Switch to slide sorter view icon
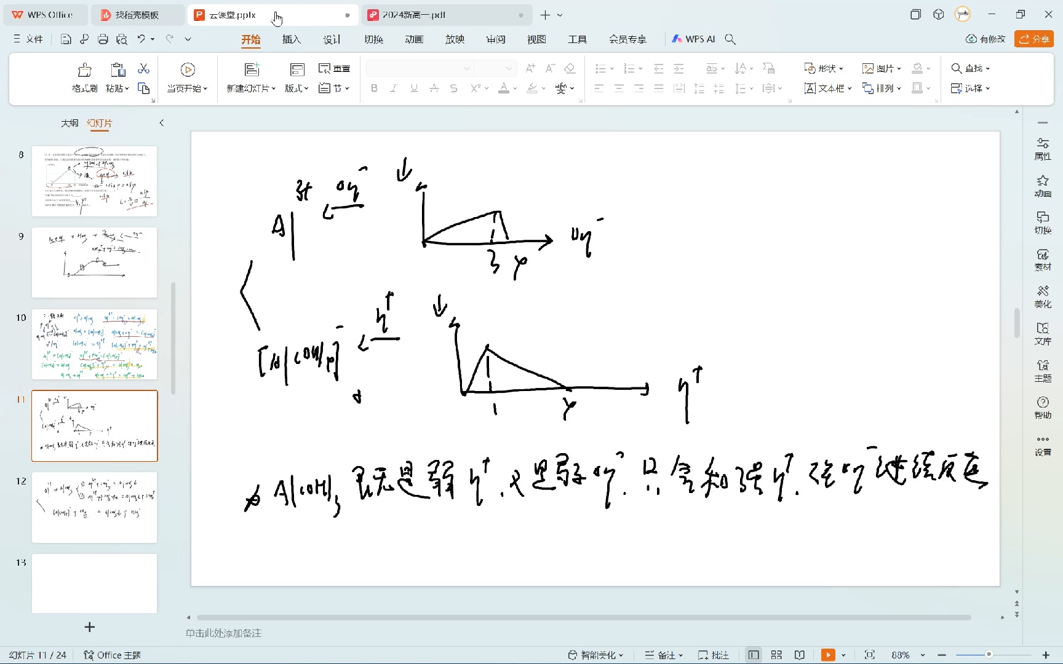Viewport: 1063px width, 664px height. click(776, 655)
